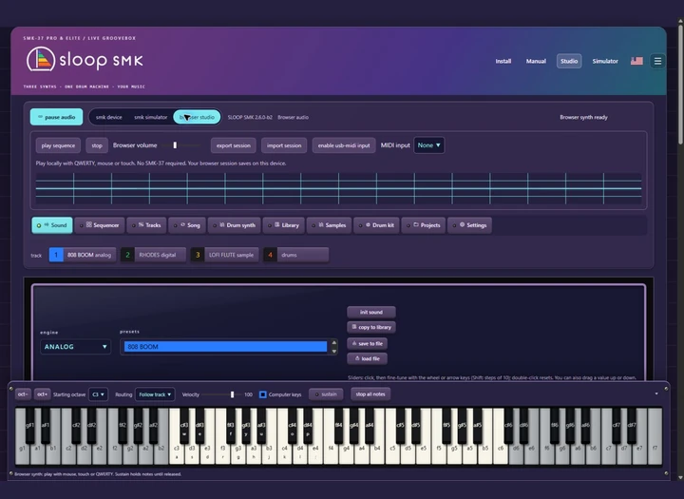Screen dimensions: 684x499
Task: Click copy to library button
Action: click(x=371, y=327)
